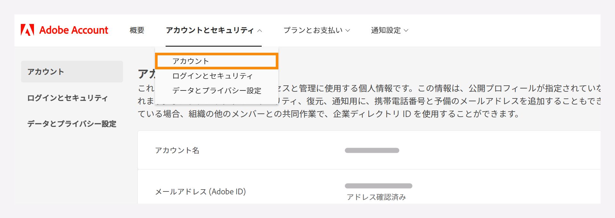Viewport: 615px width, 218px height.
Task: Click the アドレス確認済み status text
Action: pos(376,197)
